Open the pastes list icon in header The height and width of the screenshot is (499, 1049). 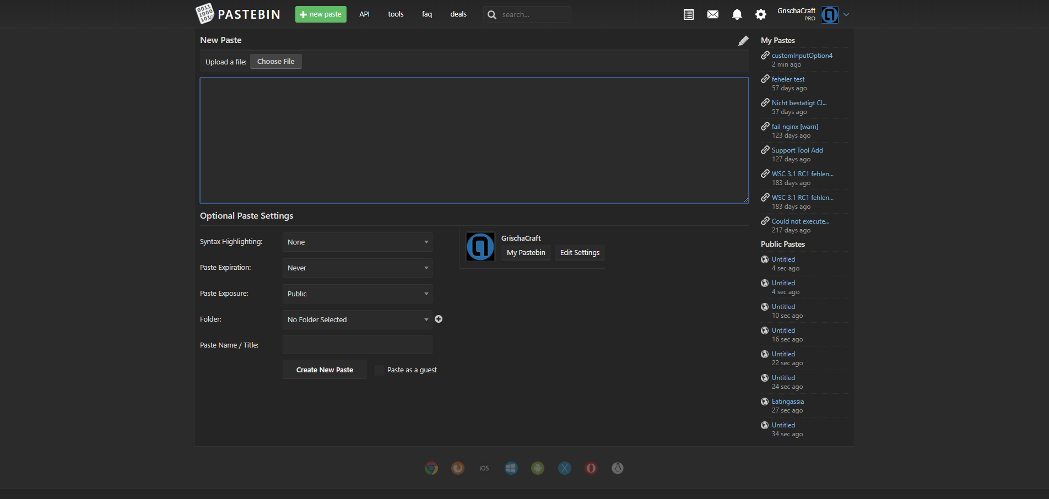pos(688,14)
